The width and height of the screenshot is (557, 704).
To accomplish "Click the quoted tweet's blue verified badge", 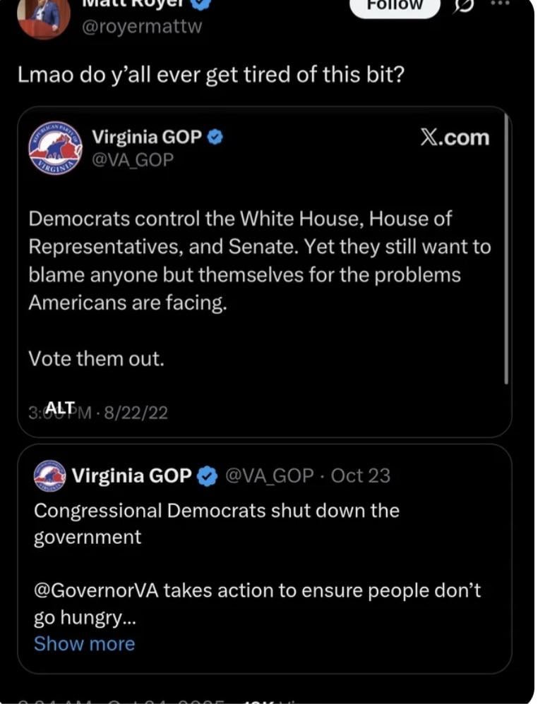I will tap(207, 477).
